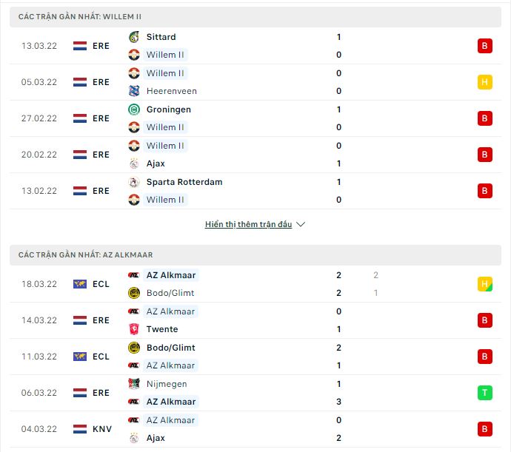This screenshot has height=452, width=511.
Task: Click the Sittard club crest icon
Action: pyautogui.click(x=134, y=37)
